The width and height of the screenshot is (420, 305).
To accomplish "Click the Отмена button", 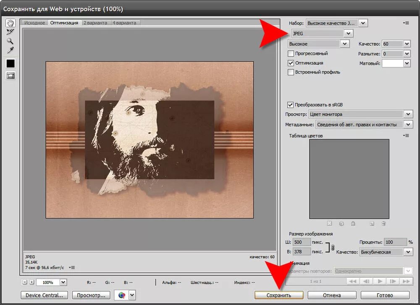I will pos(332,295).
